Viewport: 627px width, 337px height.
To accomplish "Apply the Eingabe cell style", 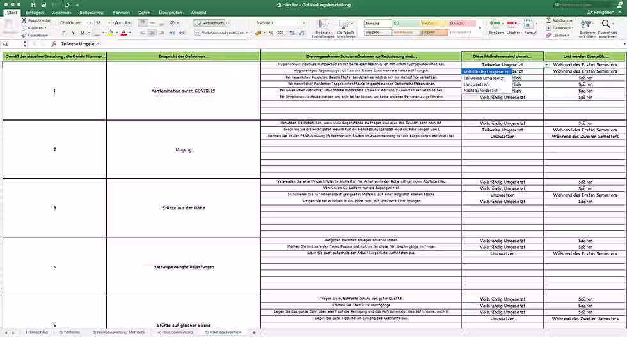I will 434,33.
